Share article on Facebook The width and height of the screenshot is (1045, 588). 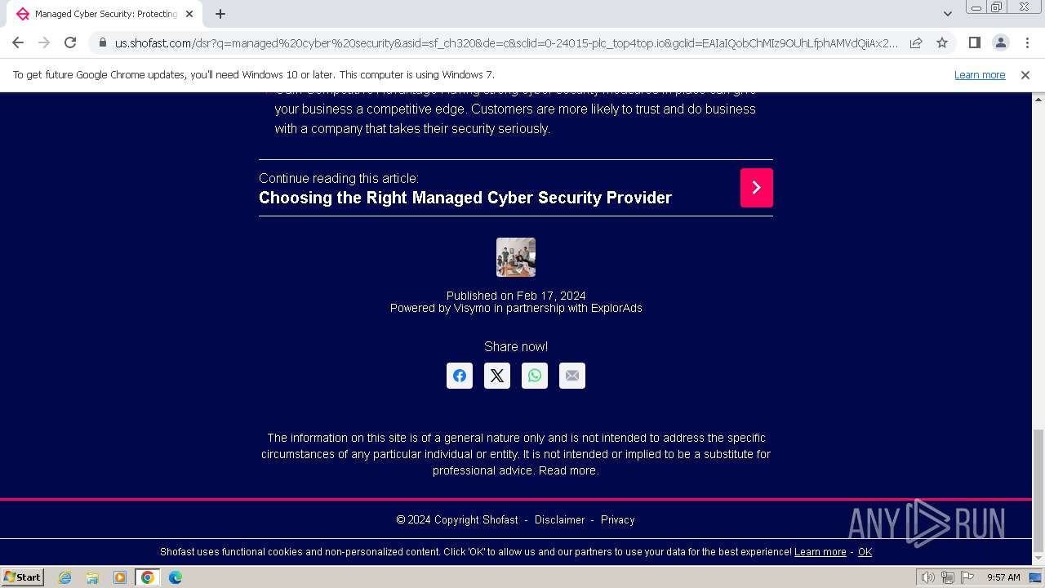coord(460,376)
